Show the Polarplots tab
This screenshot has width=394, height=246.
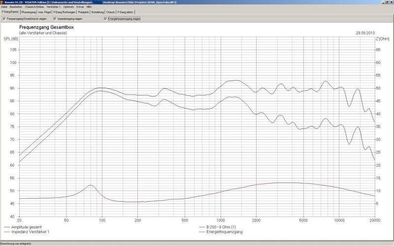83,12
